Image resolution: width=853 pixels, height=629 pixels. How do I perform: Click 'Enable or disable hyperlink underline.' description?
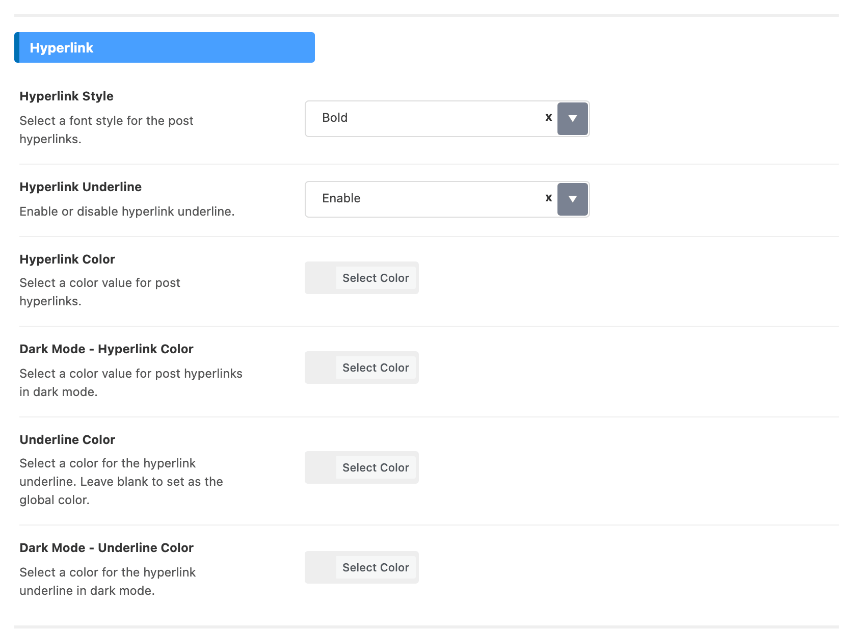(127, 212)
